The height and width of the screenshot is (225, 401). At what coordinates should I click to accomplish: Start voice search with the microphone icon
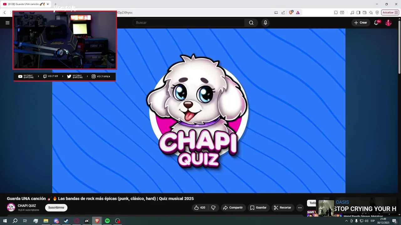tap(265, 22)
